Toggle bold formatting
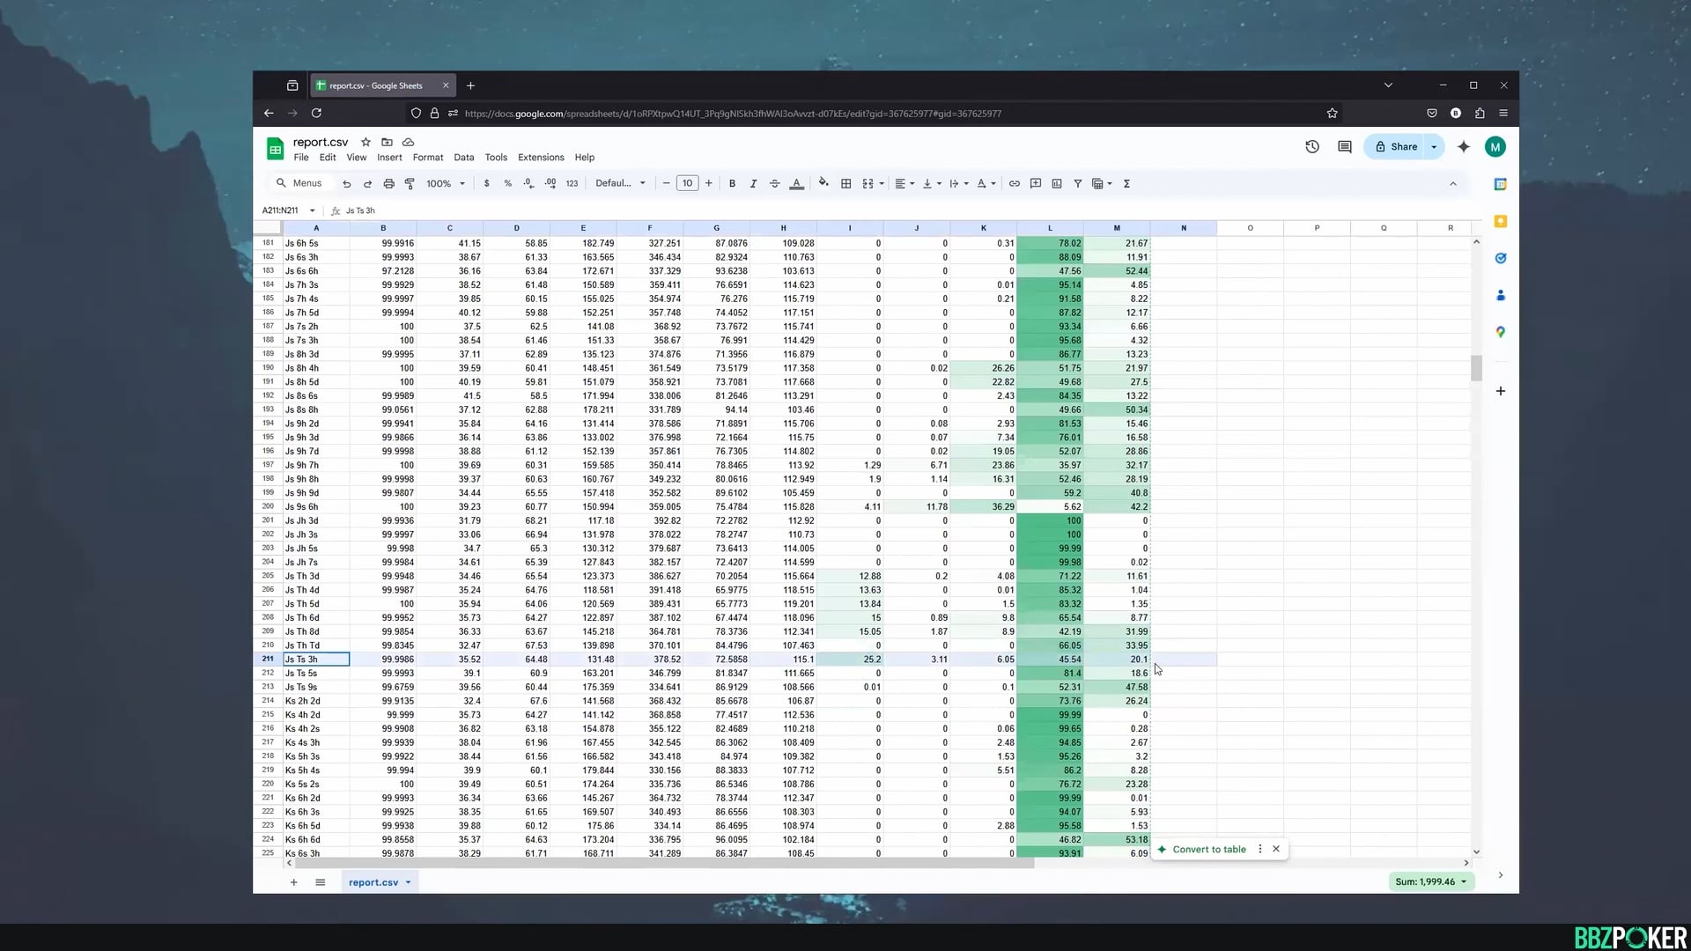Screen dimensions: 1691x951 (732, 183)
